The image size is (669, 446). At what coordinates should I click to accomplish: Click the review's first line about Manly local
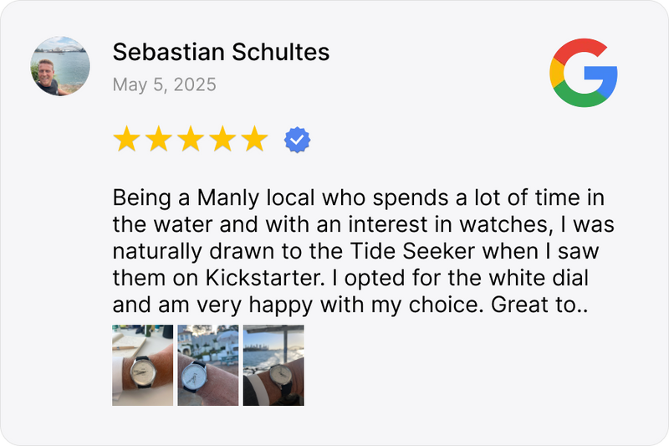(358, 200)
